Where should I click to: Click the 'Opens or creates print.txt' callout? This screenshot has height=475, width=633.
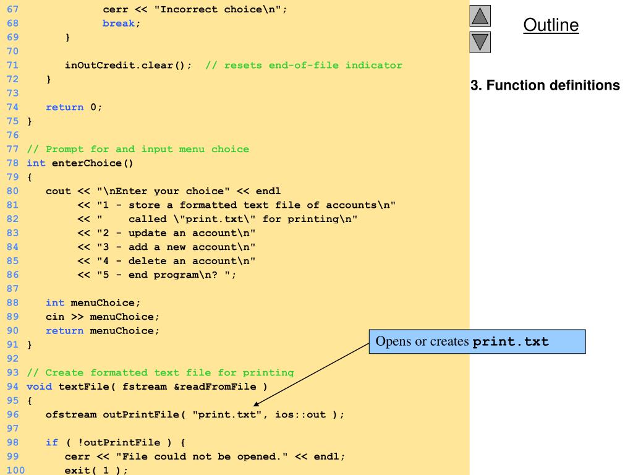pyautogui.click(x=477, y=341)
